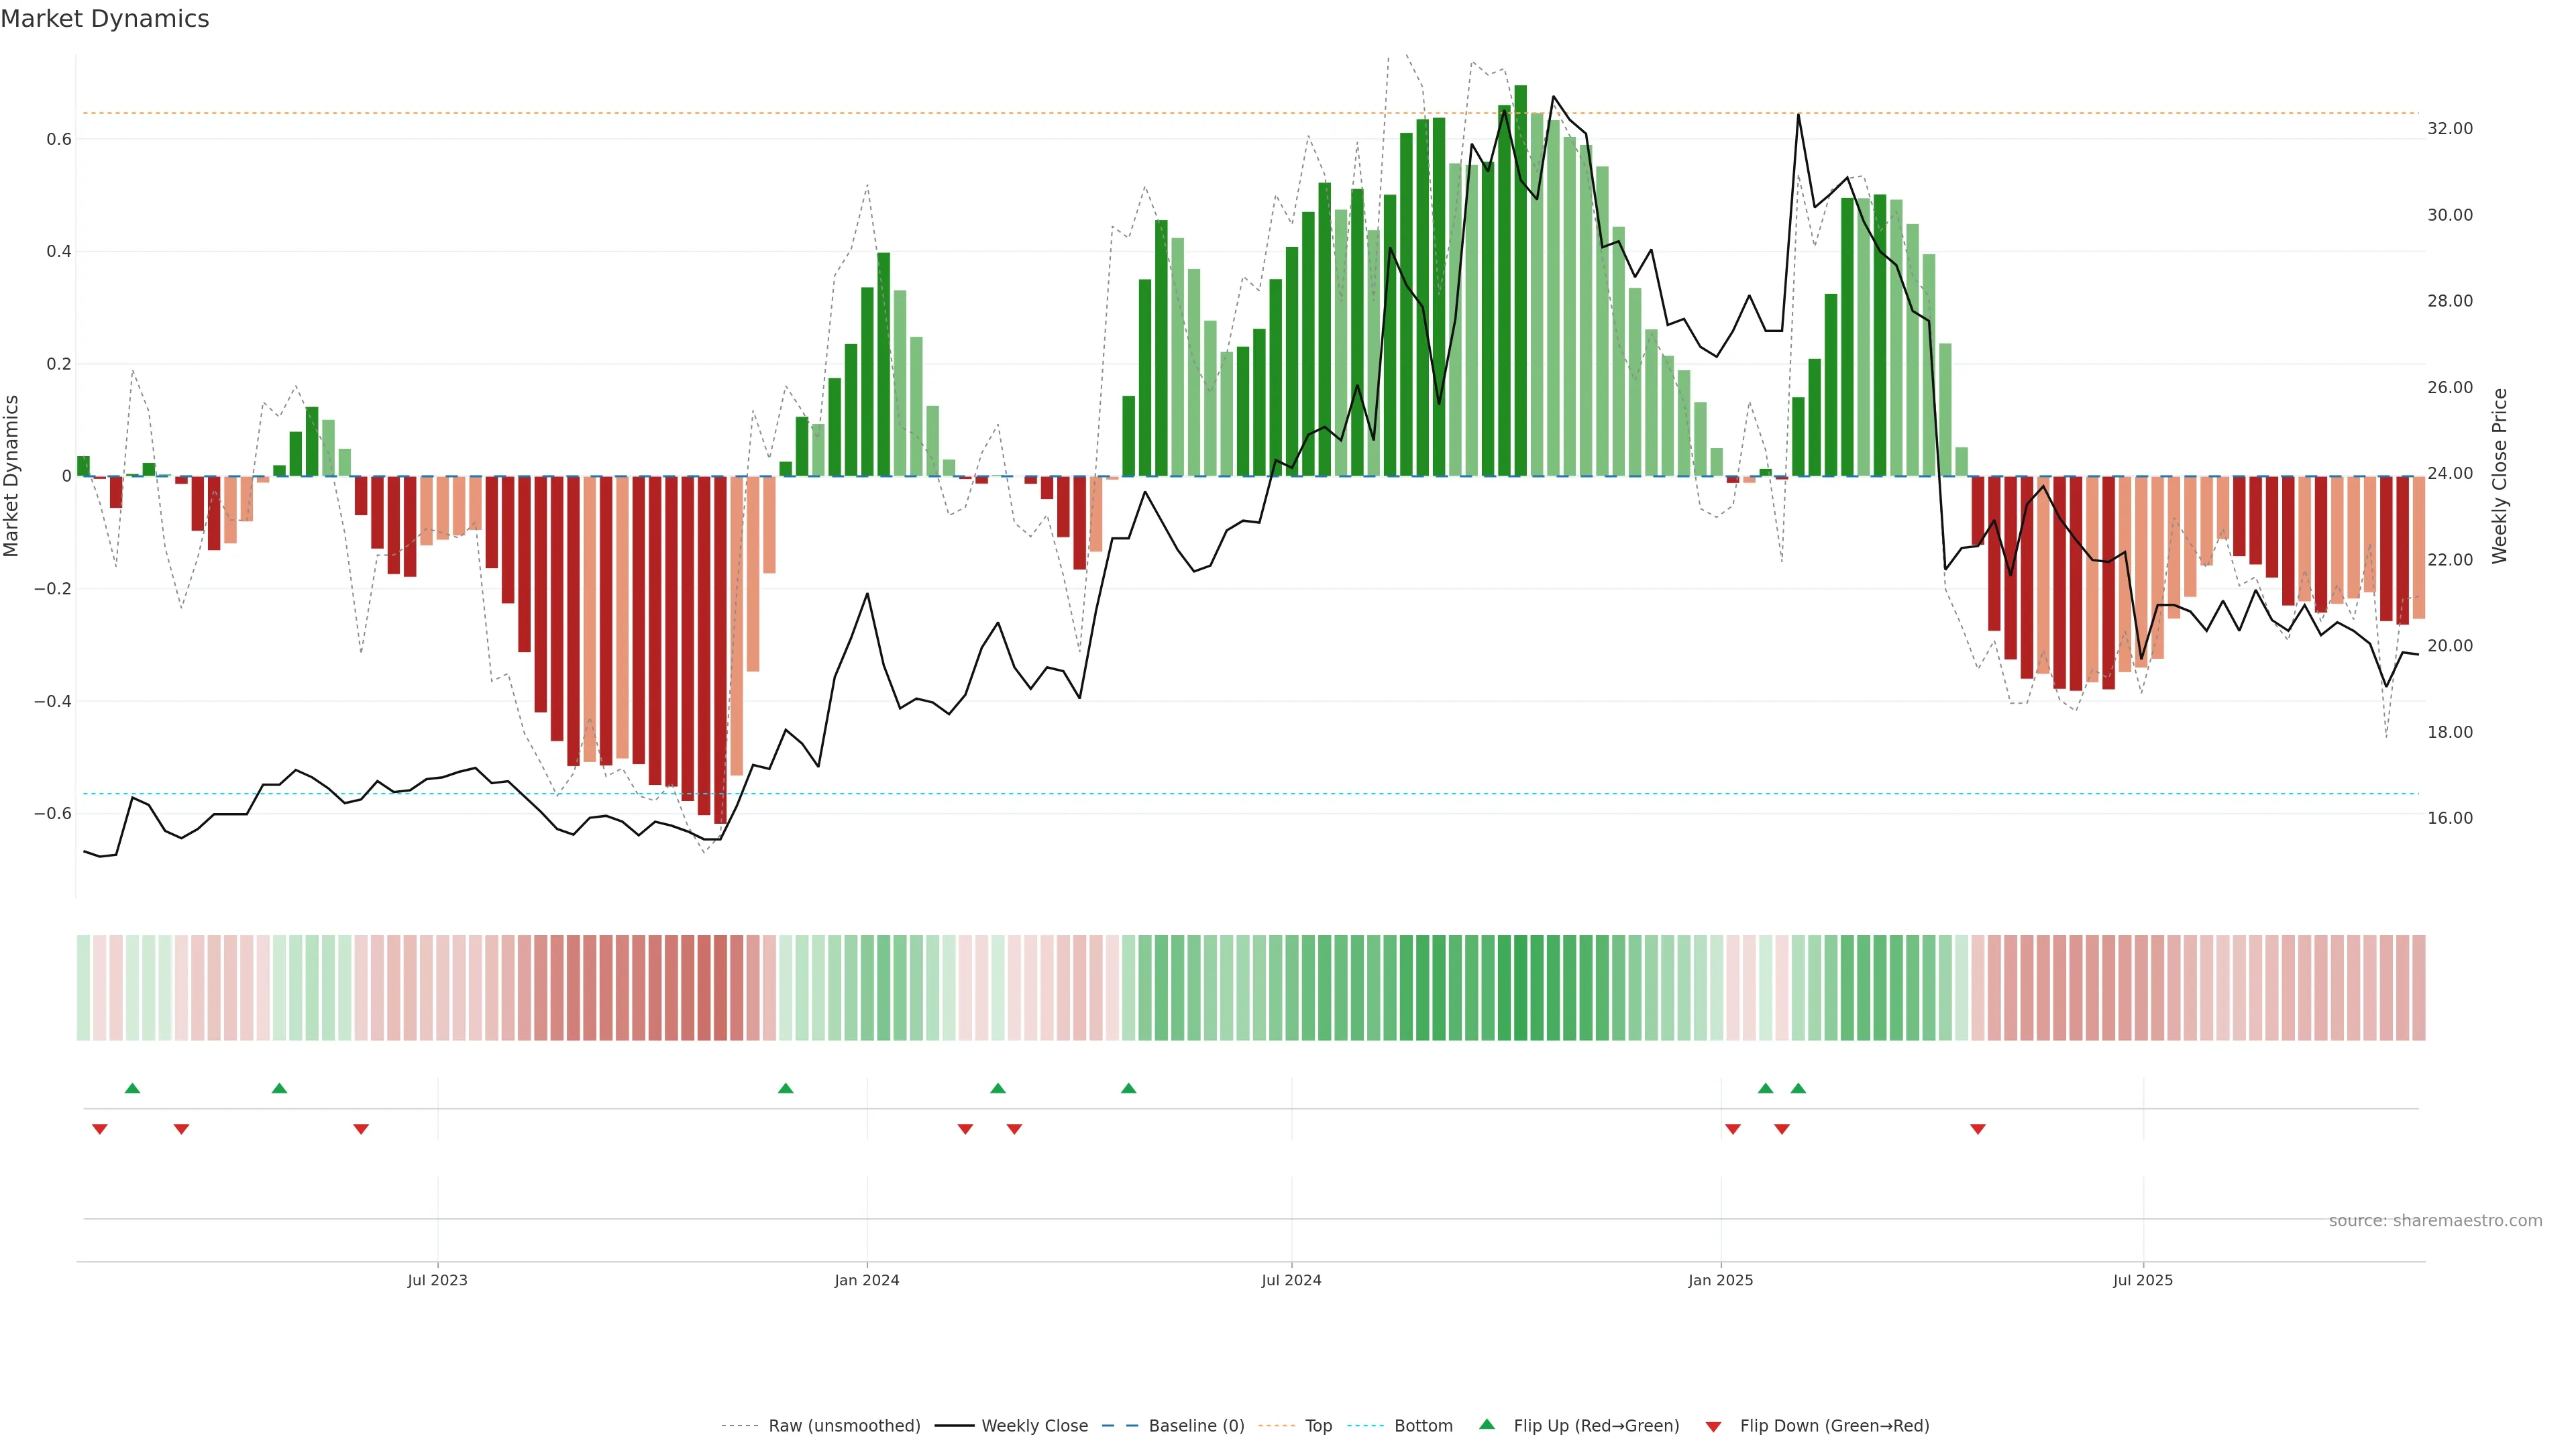Click the rightmost green flip-up triangle marker
The width and height of the screenshot is (2576, 1449).
pos(1798,1088)
